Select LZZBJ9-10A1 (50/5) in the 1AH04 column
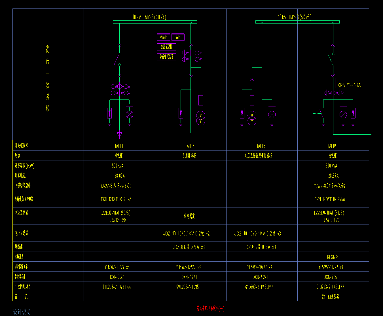Screen dimensions: 383x316 click(x=329, y=213)
